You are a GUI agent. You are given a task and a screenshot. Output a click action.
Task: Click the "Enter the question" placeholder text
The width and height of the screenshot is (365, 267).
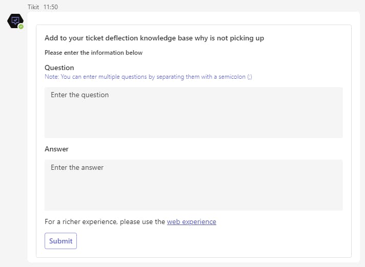(x=79, y=95)
